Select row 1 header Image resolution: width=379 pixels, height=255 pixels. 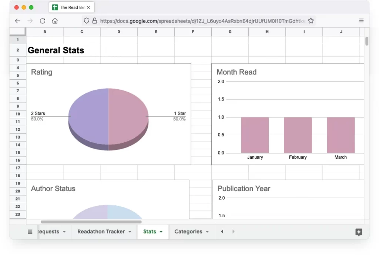point(18,40)
